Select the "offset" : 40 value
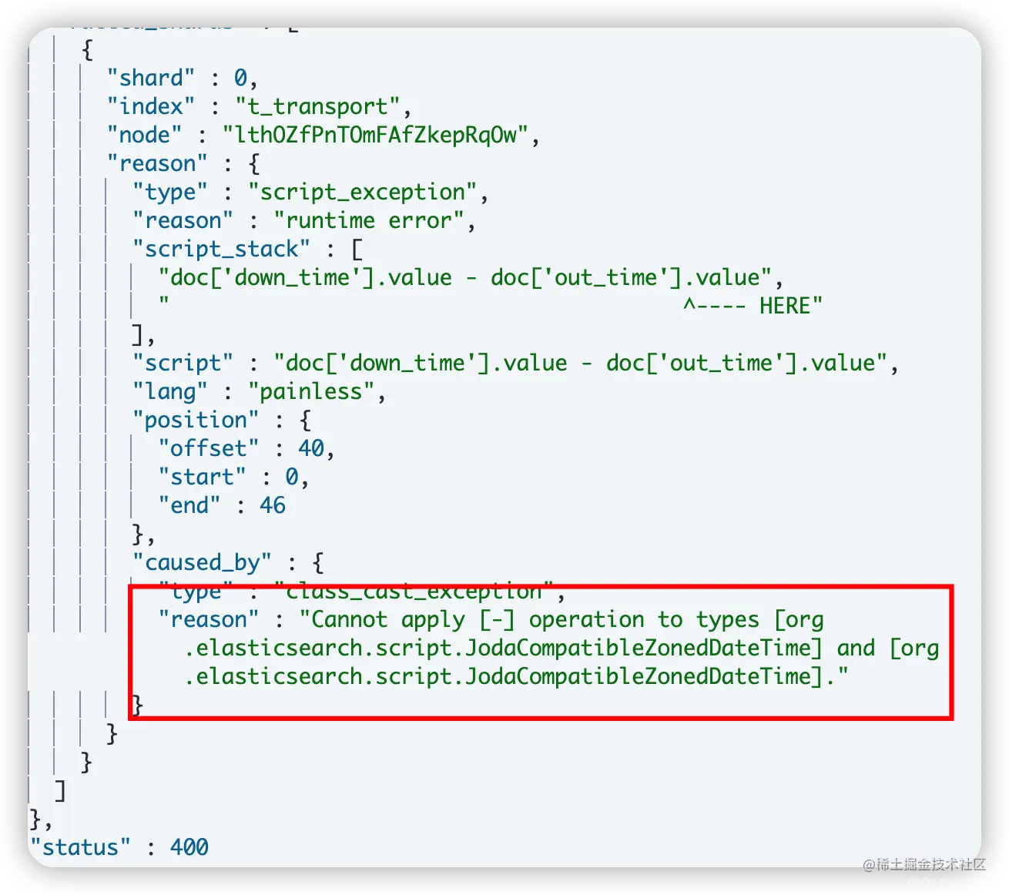Screen dimensions: 1009x895 311,448
